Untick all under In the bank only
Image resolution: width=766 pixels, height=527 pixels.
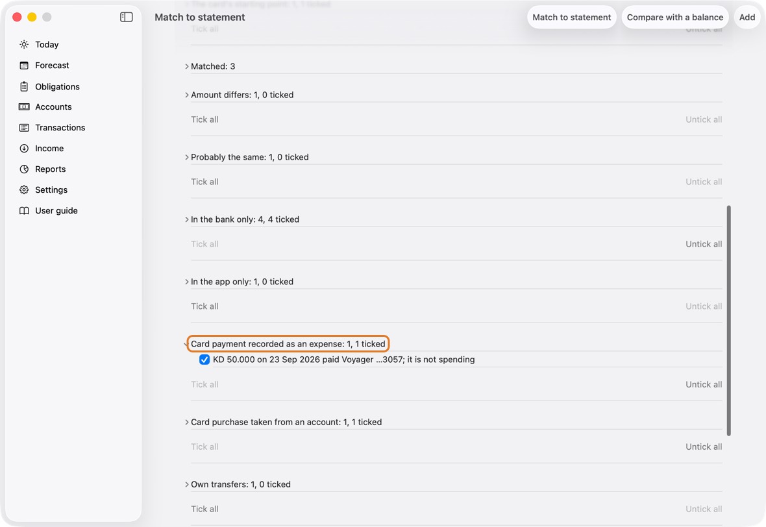(x=704, y=244)
